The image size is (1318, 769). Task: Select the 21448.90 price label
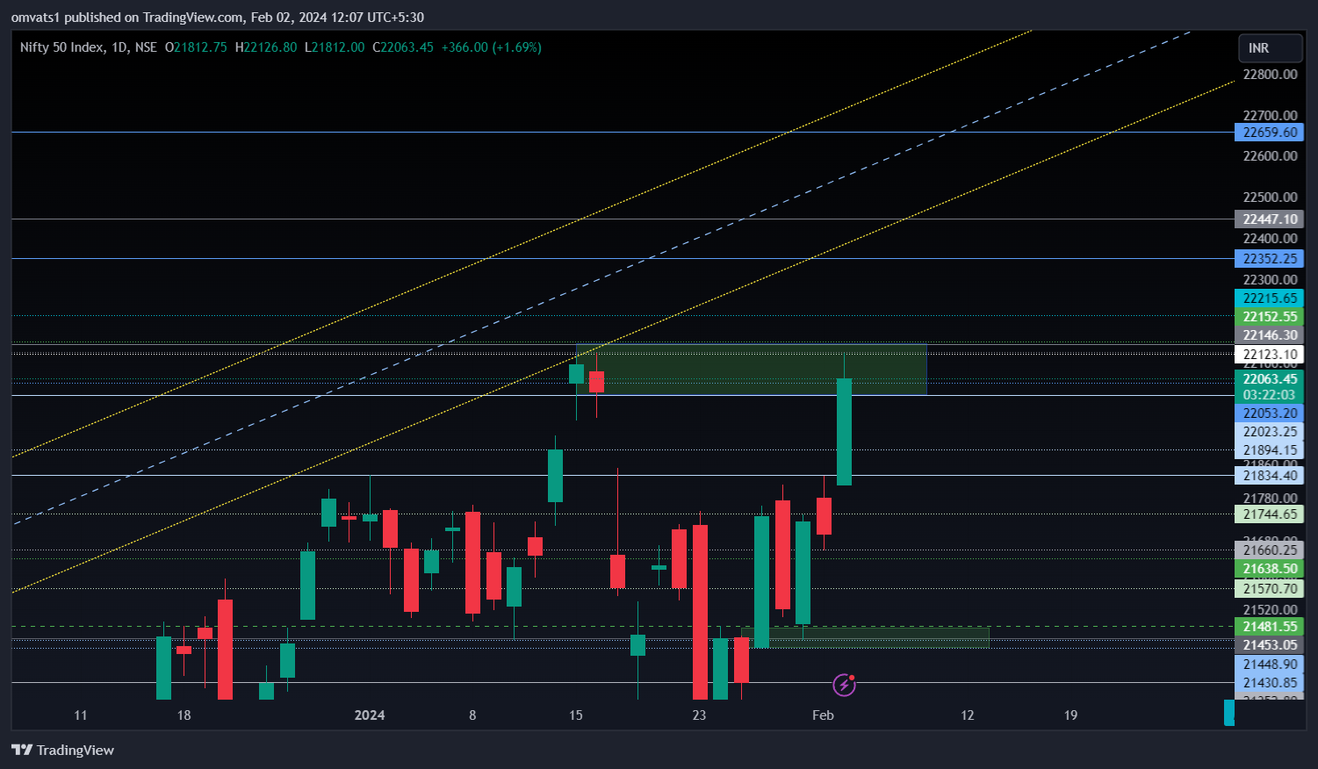click(1269, 665)
